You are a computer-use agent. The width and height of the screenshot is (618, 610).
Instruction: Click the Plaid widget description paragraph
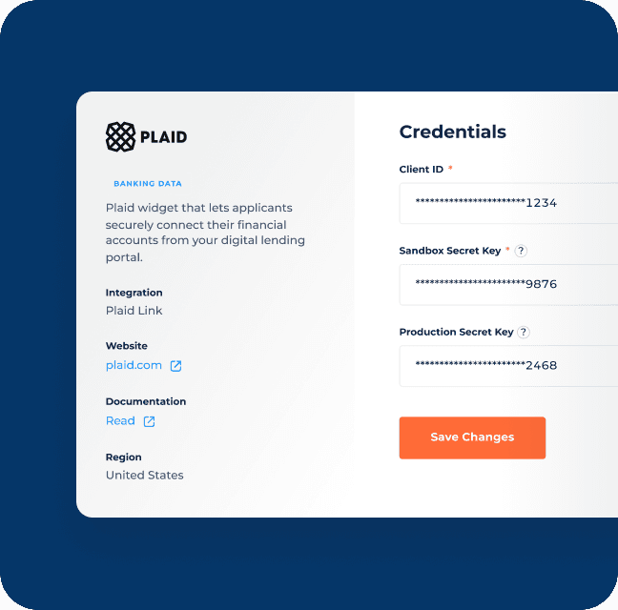205,233
